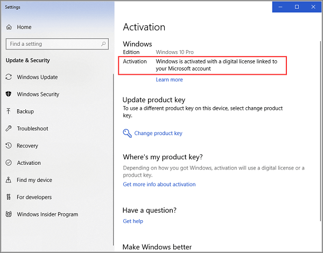Select Change product key link
The image size is (323, 253).
click(158, 133)
